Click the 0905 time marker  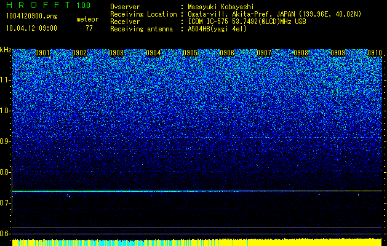190,53
